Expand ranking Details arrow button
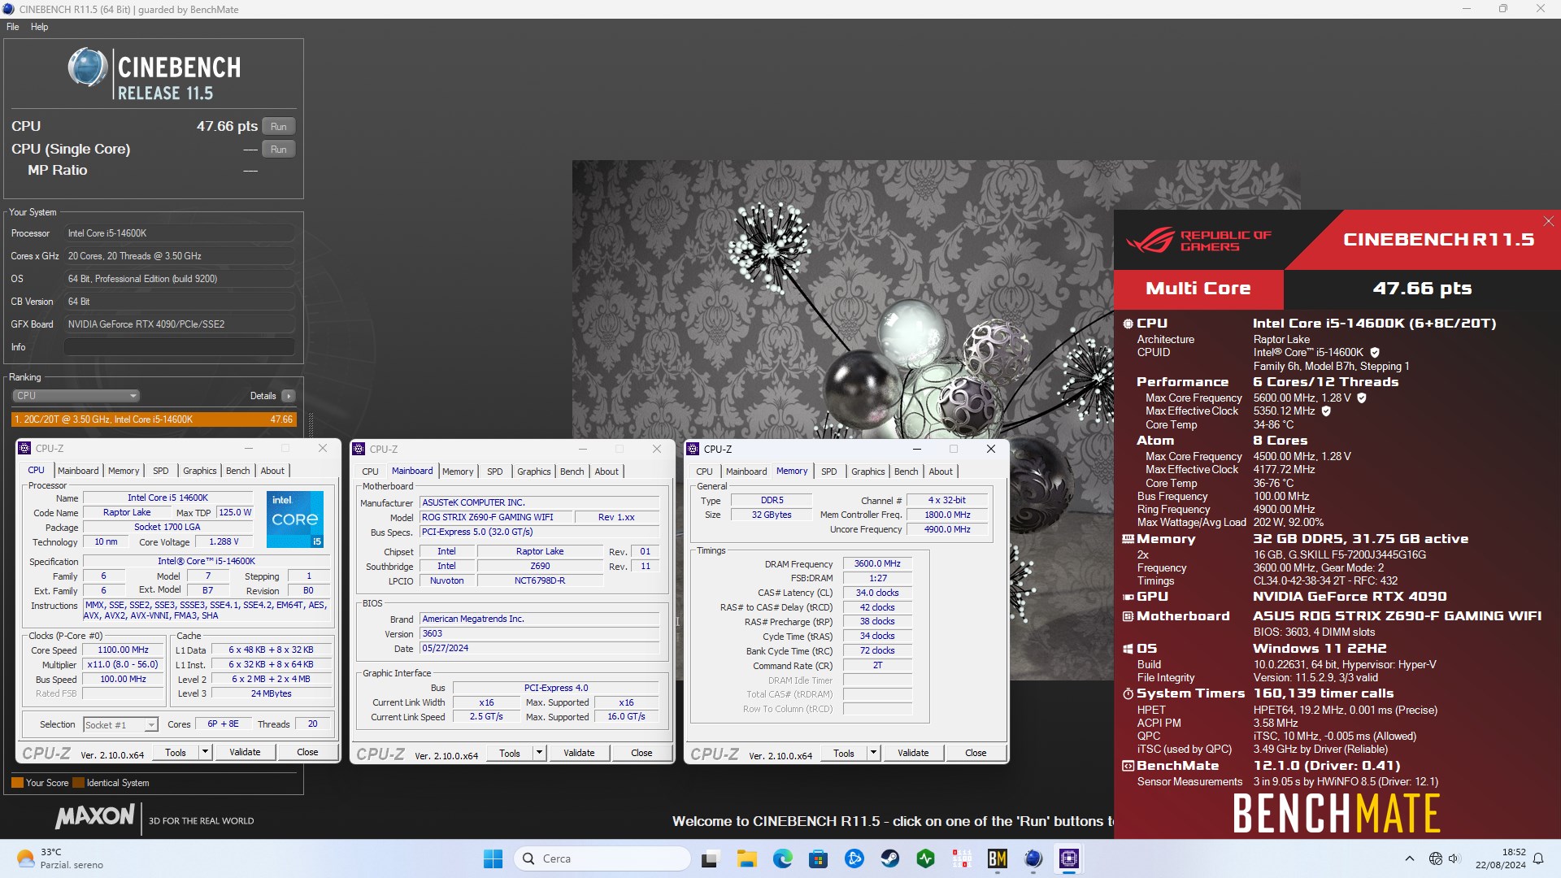This screenshot has height=878, width=1561. click(x=289, y=396)
